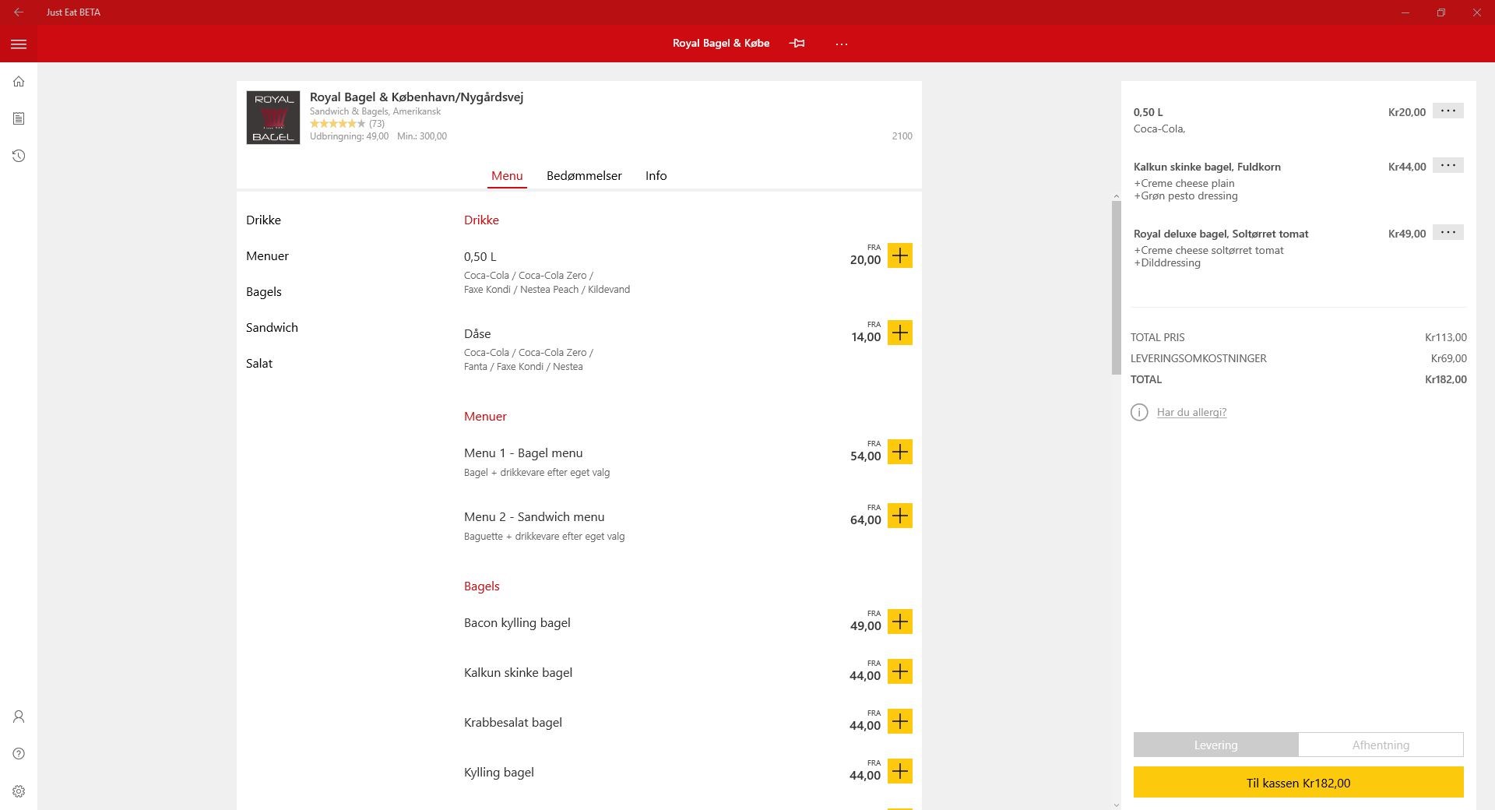Open the Har du allergi? link
Viewport: 1495px width, 810px height.
pos(1191,412)
